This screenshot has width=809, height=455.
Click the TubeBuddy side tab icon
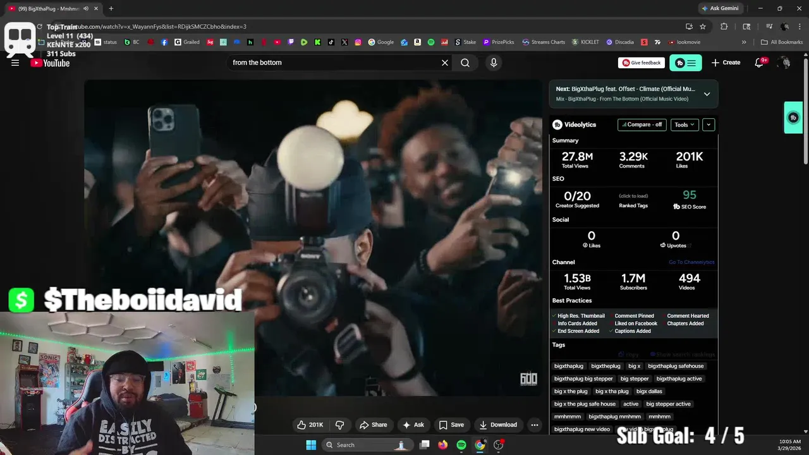coord(793,118)
